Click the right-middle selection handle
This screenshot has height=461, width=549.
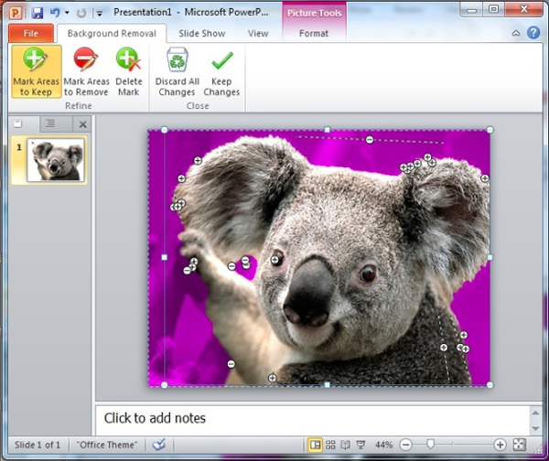point(490,257)
